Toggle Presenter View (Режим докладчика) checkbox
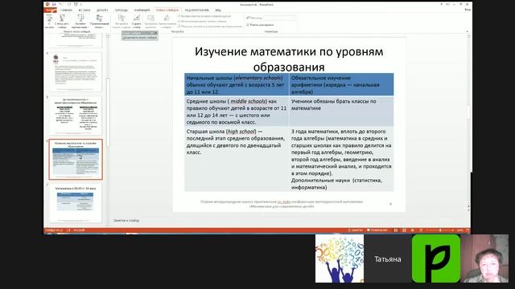The image size is (515, 289). click(248, 25)
